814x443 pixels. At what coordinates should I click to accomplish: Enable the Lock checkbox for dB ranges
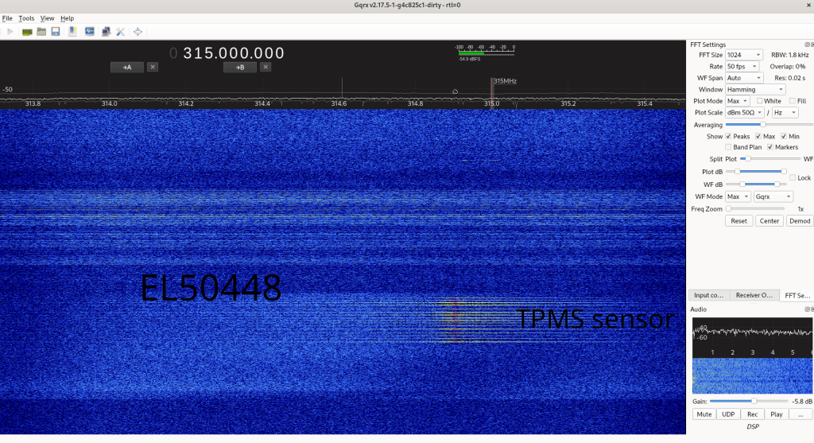(793, 177)
